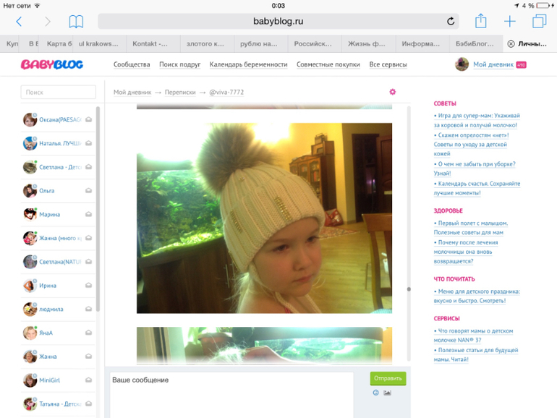Open Все сервисы menu
557x418 pixels.
point(388,64)
